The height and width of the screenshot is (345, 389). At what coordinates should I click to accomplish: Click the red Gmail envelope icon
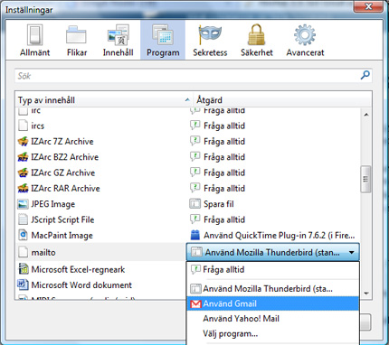[195, 304]
